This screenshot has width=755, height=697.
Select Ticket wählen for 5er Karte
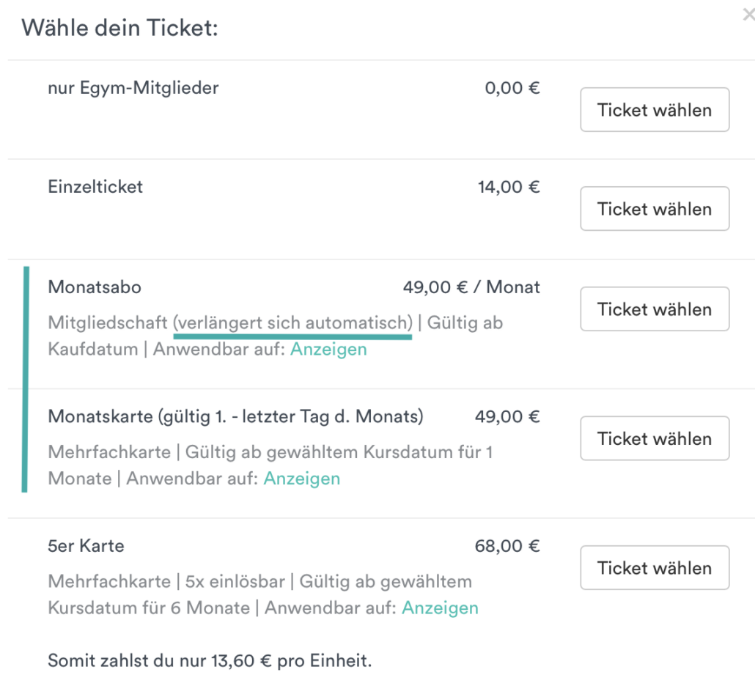pyautogui.click(x=655, y=568)
